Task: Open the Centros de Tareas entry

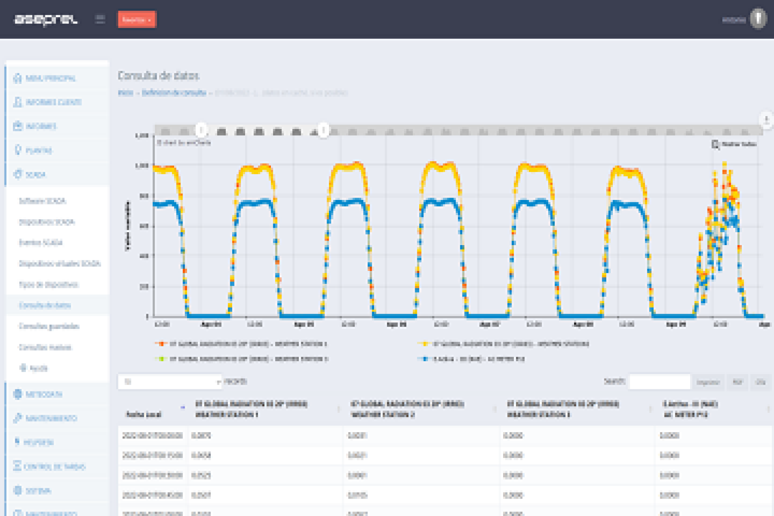Action: (x=54, y=466)
